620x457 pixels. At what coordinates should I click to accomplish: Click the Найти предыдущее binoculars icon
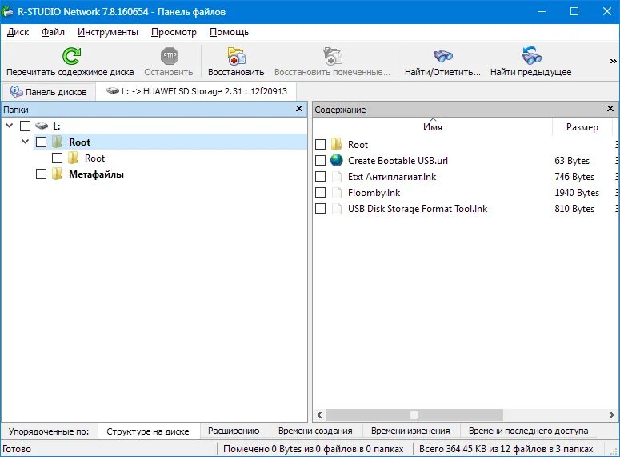pyautogui.click(x=531, y=56)
